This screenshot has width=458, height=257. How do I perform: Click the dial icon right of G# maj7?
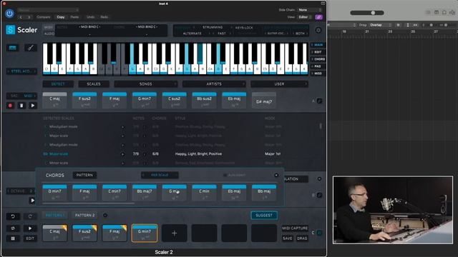coord(319,101)
